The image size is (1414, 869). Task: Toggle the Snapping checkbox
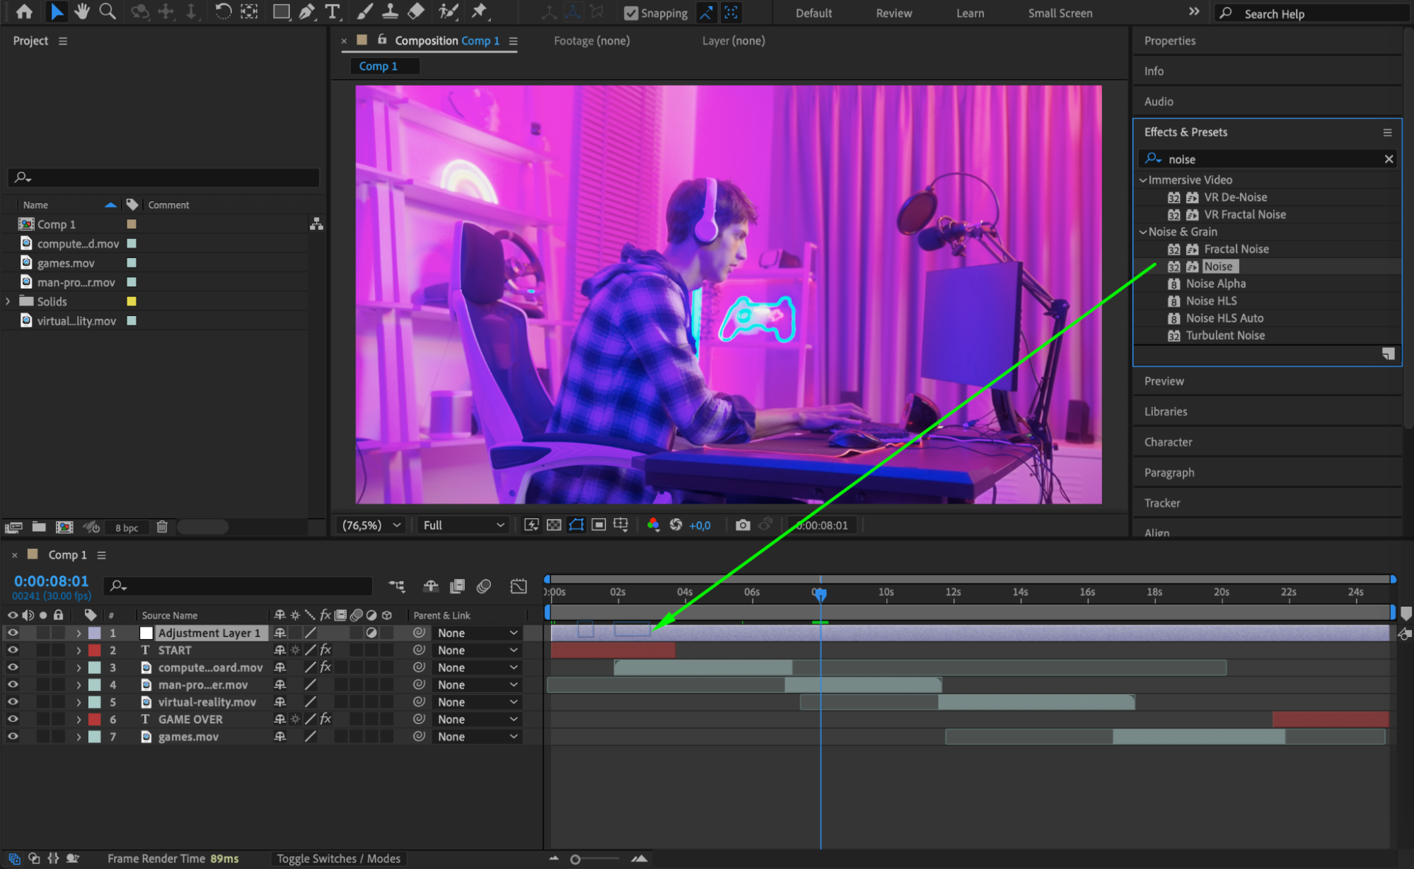coord(631,13)
